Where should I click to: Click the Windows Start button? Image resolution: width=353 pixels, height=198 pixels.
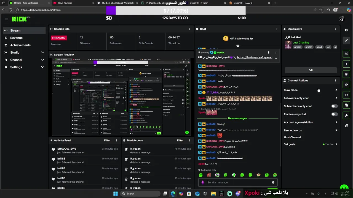[x=115, y=194]
